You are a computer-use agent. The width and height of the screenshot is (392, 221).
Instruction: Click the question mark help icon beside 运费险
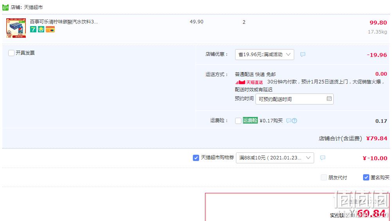point(295,121)
